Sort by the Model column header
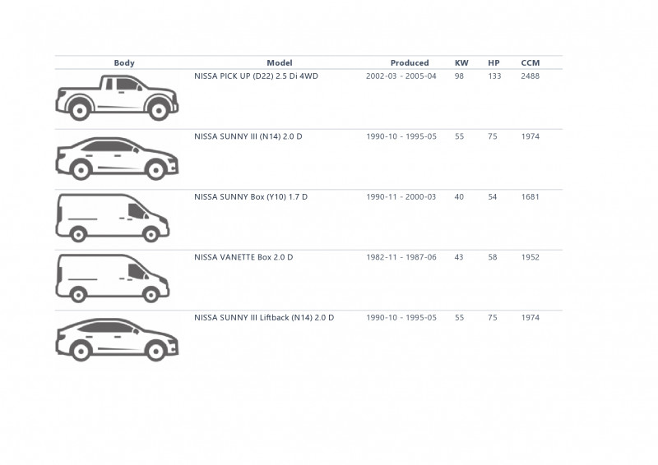 (x=280, y=63)
